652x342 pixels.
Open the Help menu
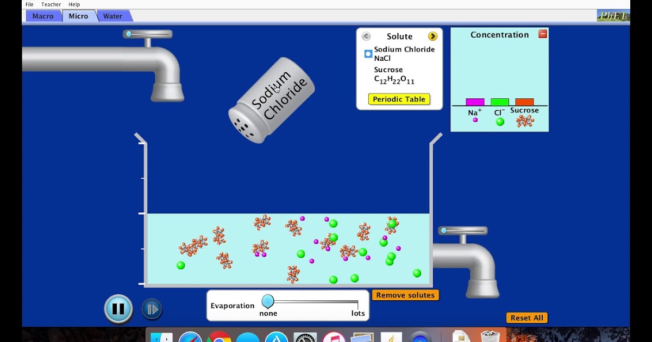click(74, 4)
